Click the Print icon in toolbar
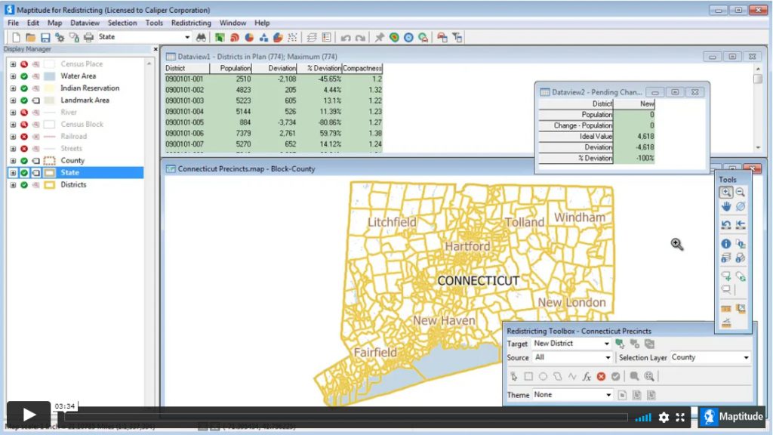This screenshot has height=435, width=773. [88, 37]
